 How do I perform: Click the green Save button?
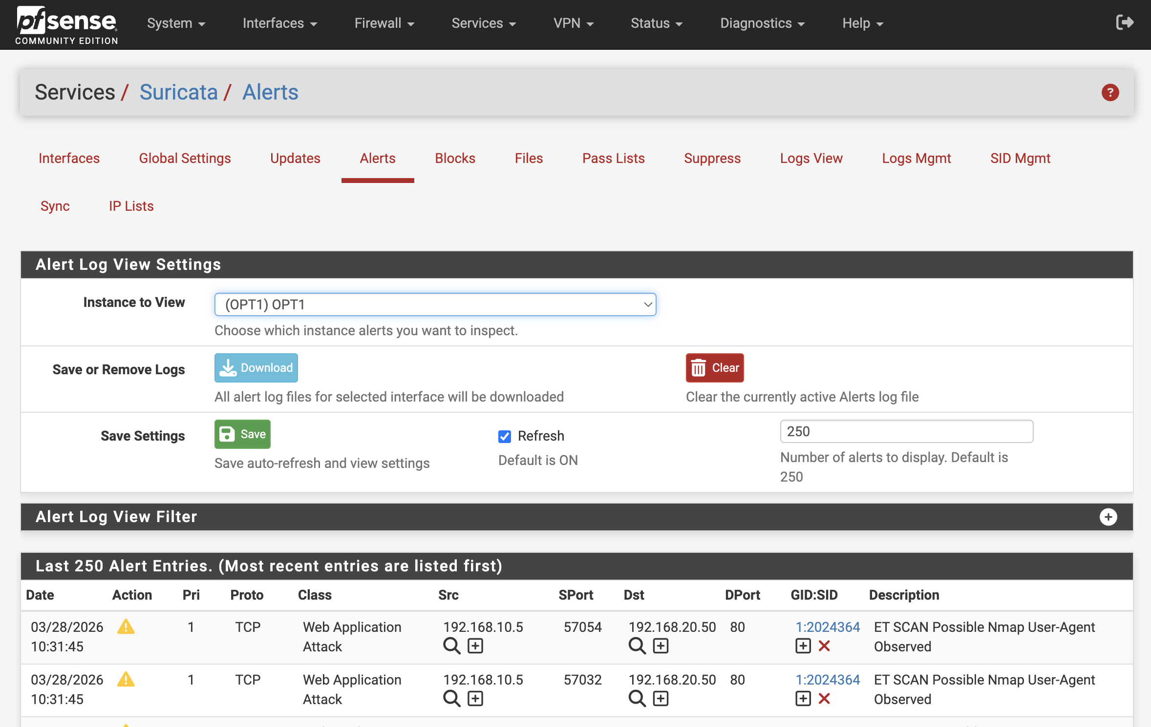[x=242, y=434]
